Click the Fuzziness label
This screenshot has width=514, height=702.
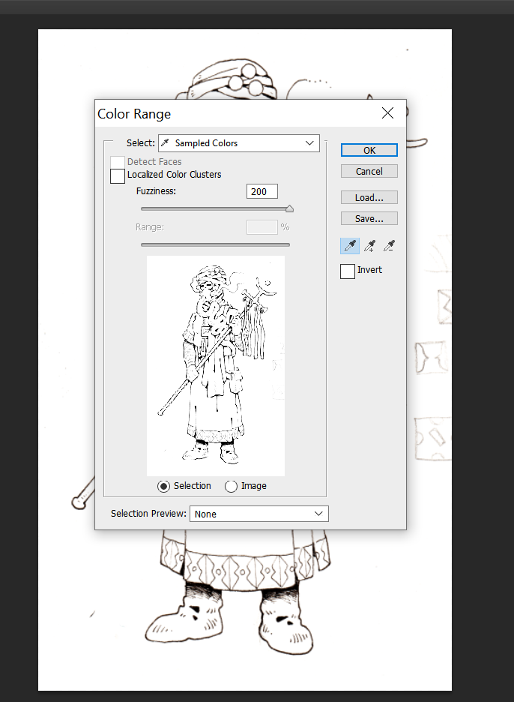(156, 191)
